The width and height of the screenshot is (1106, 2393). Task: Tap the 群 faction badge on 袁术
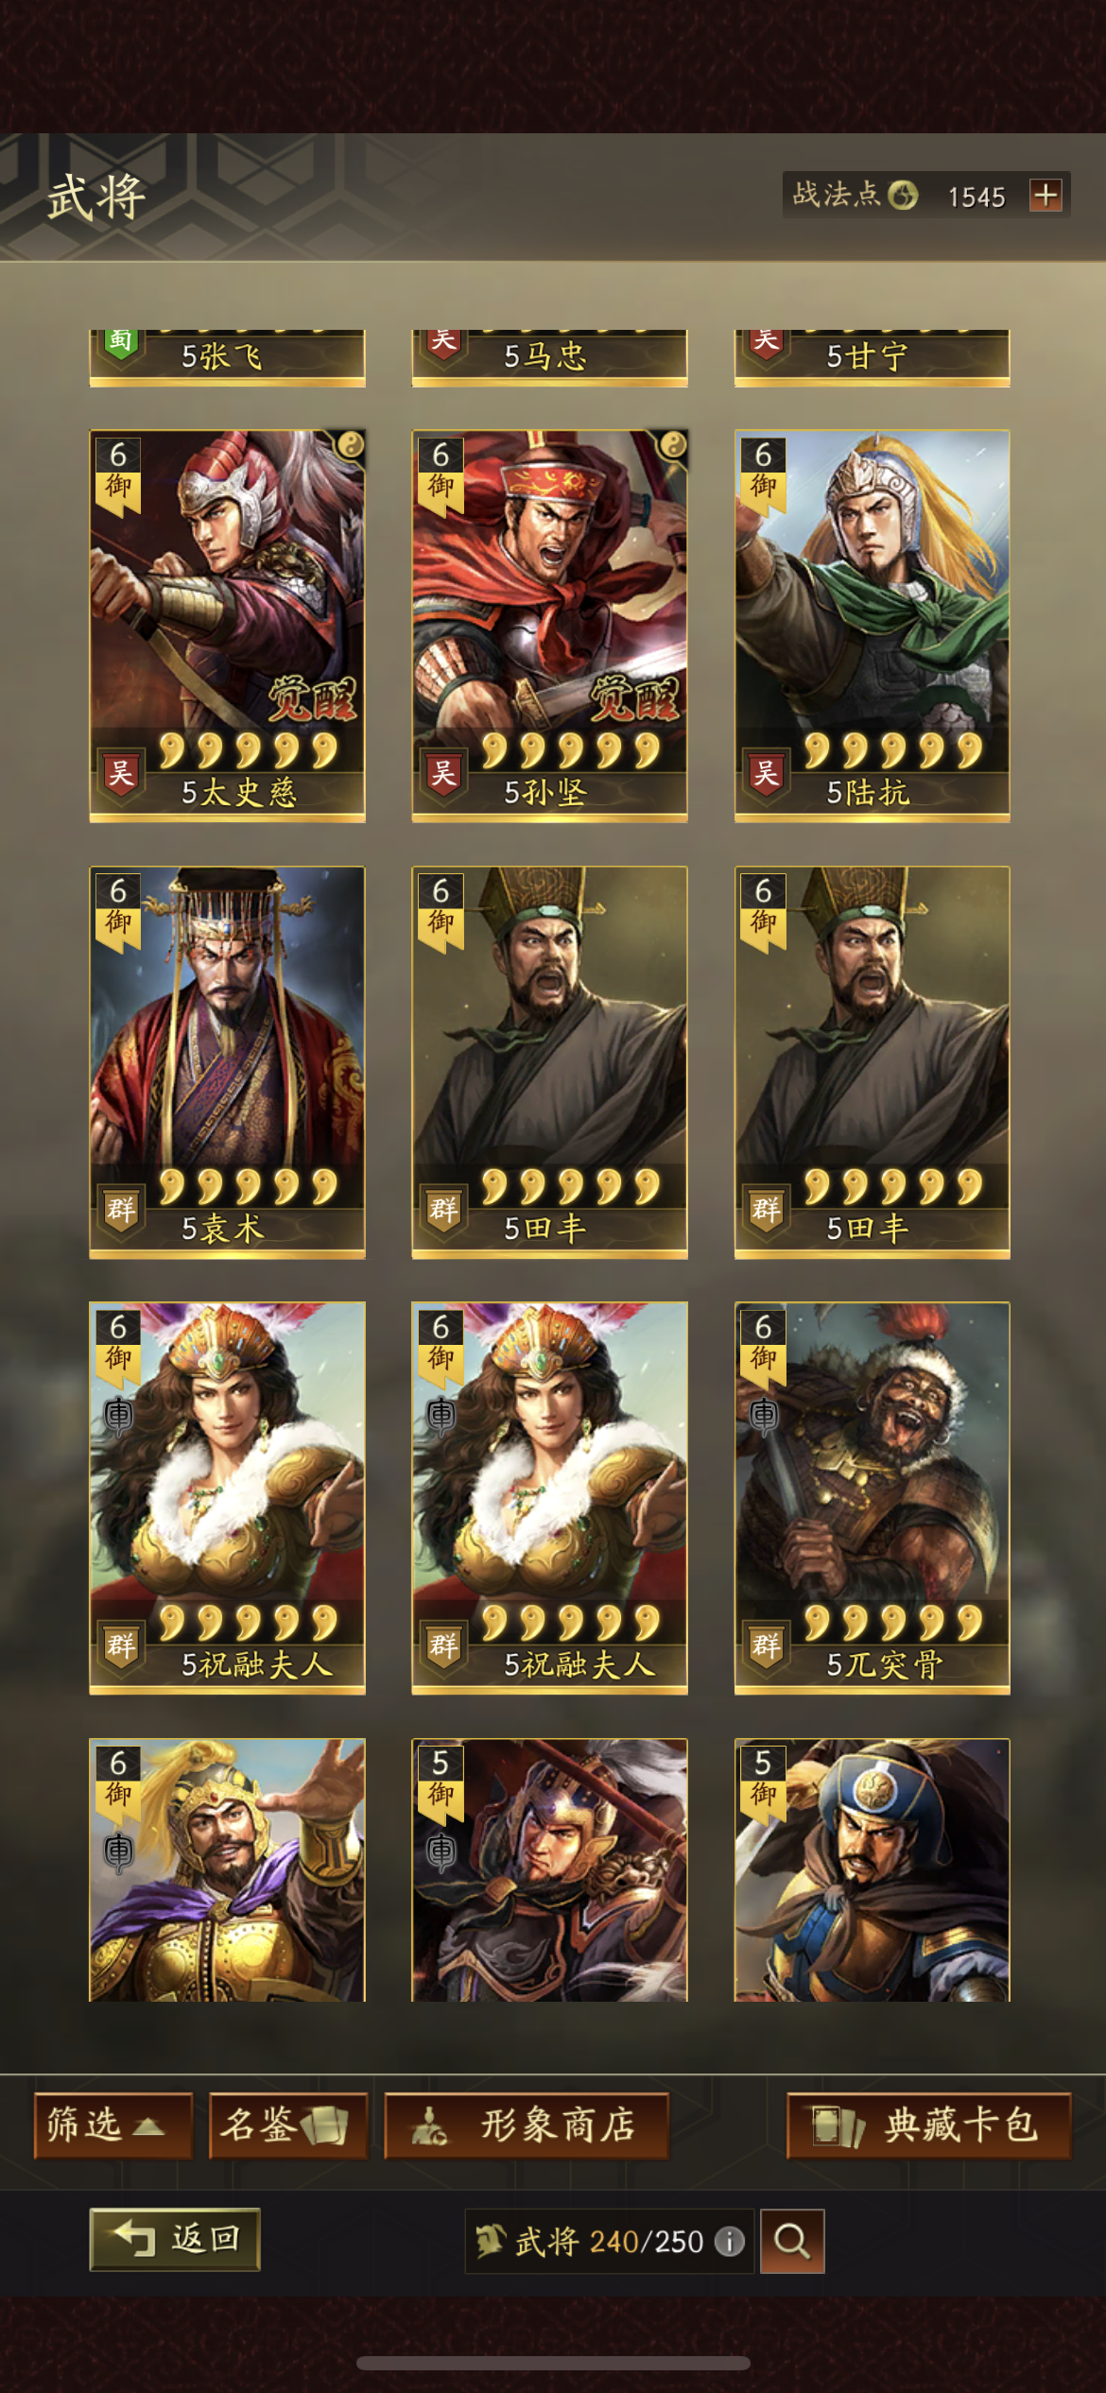tap(121, 1210)
